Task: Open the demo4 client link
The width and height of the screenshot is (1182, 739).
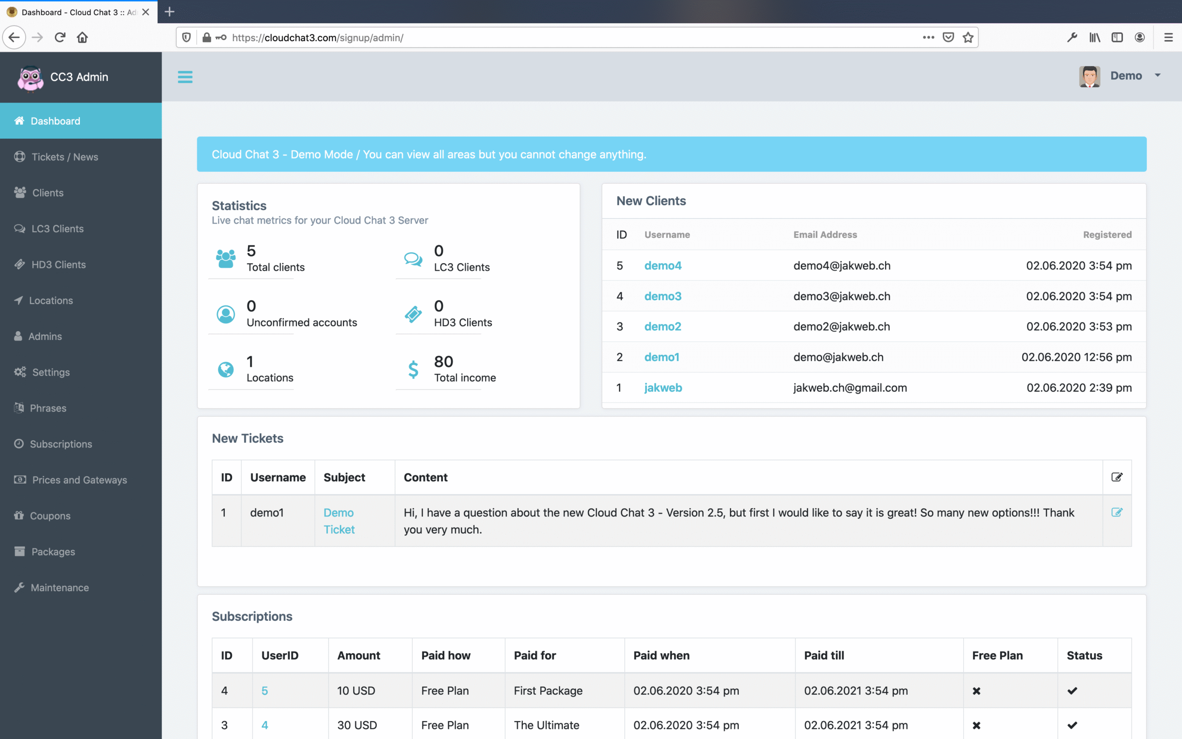Action: 662,266
